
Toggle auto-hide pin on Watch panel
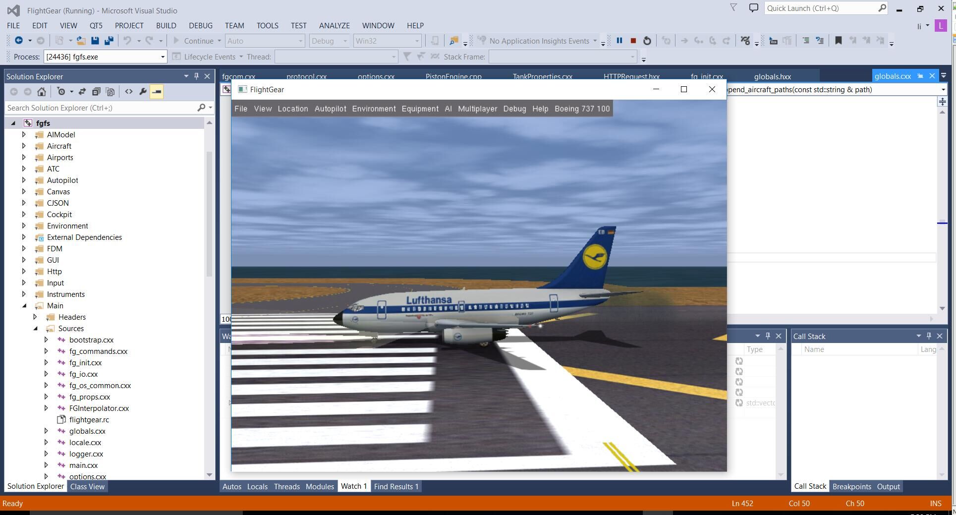(x=768, y=336)
